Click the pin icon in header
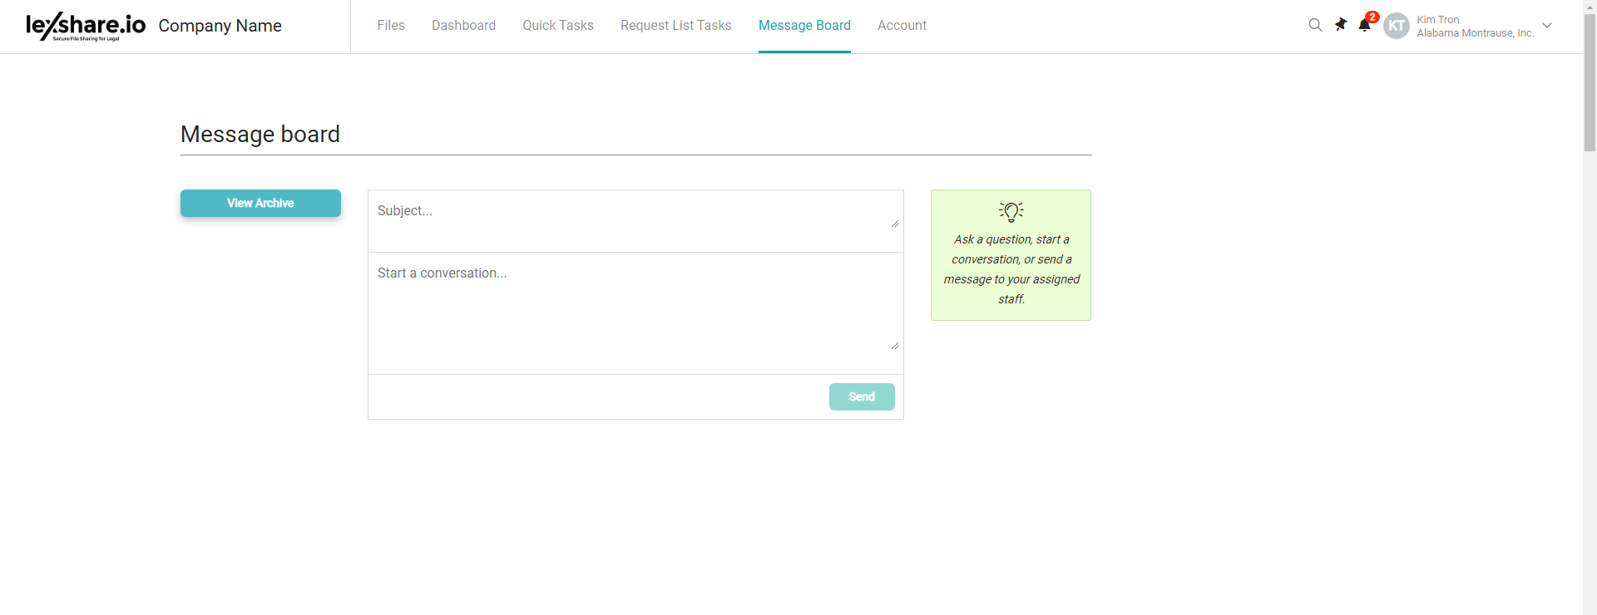Viewport: 1597px width, 615px height. (1340, 25)
